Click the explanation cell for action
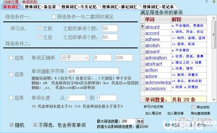The height and width of the screenshot is (133, 217). 189,69
